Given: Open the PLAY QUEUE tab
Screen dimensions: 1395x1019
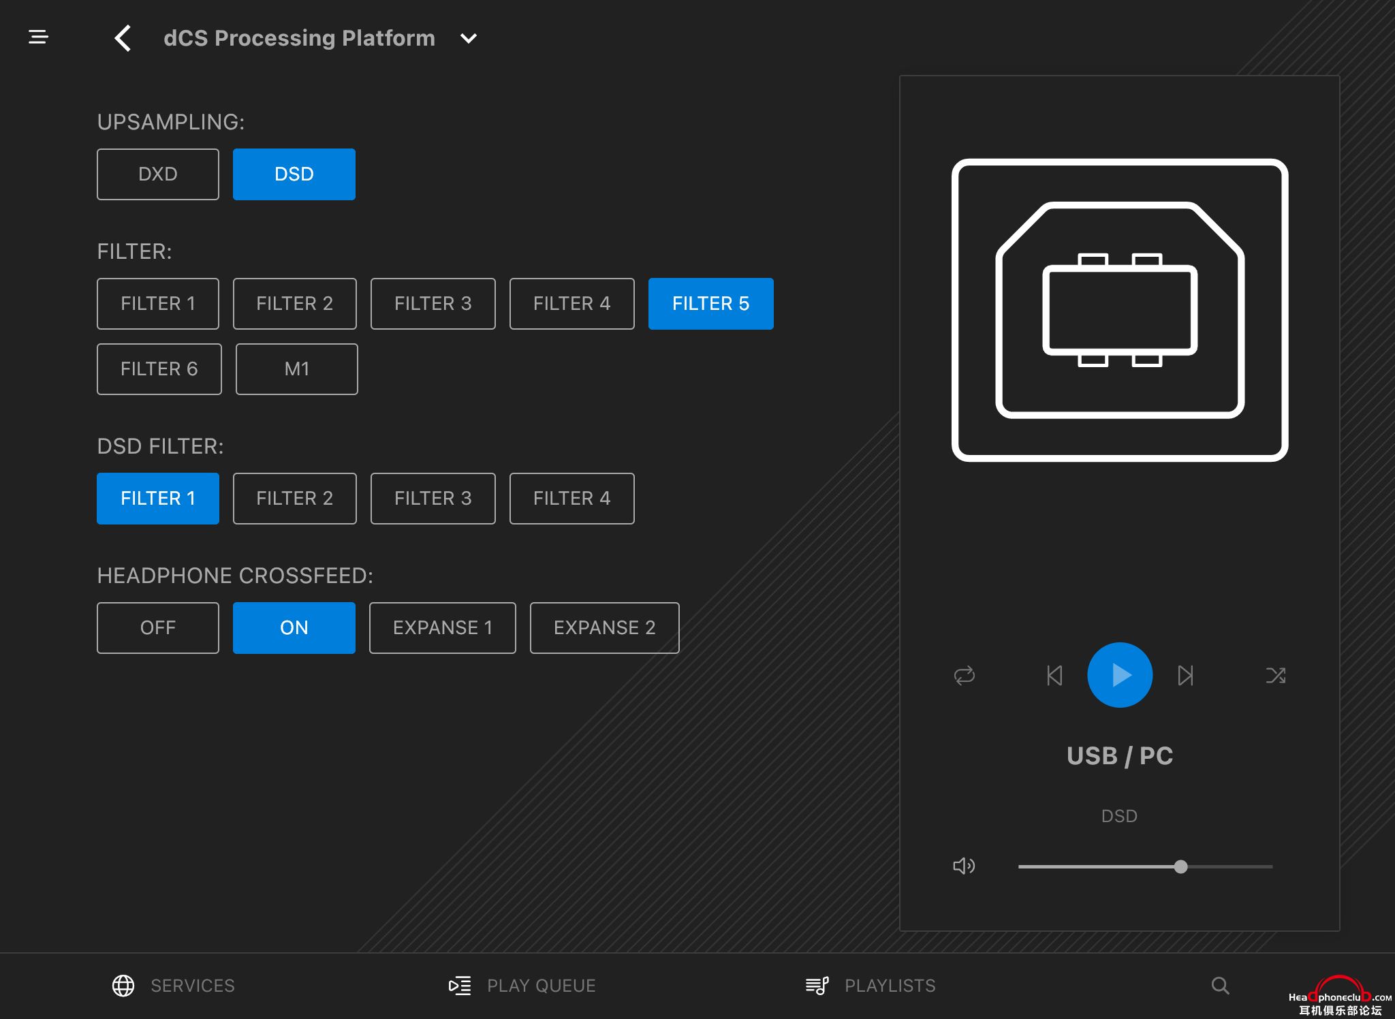Looking at the screenshot, I should pyautogui.click(x=542, y=986).
